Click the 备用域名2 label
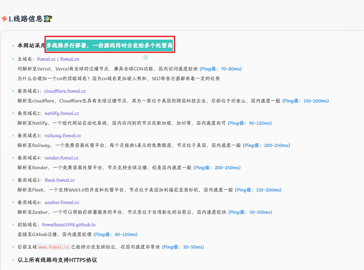Image resolution: width=364 pixels, height=270 pixels. tap(29, 113)
